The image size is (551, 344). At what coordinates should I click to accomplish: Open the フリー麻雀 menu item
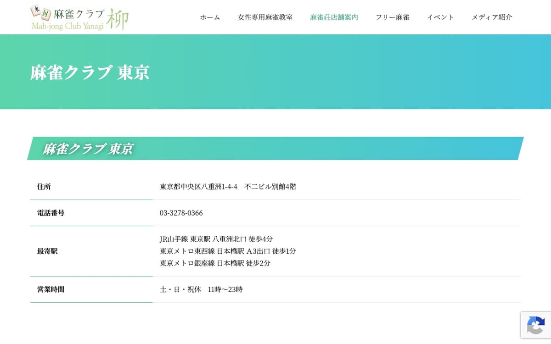(x=392, y=17)
